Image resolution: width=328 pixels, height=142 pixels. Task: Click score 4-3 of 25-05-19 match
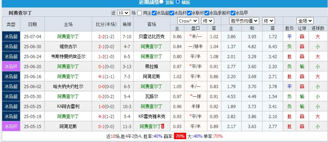[102, 116]
